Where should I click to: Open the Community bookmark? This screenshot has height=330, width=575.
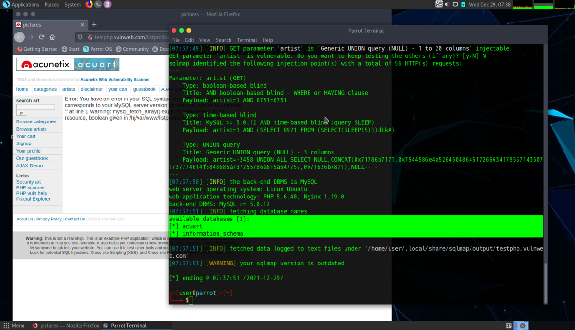[x=132, y=49]
